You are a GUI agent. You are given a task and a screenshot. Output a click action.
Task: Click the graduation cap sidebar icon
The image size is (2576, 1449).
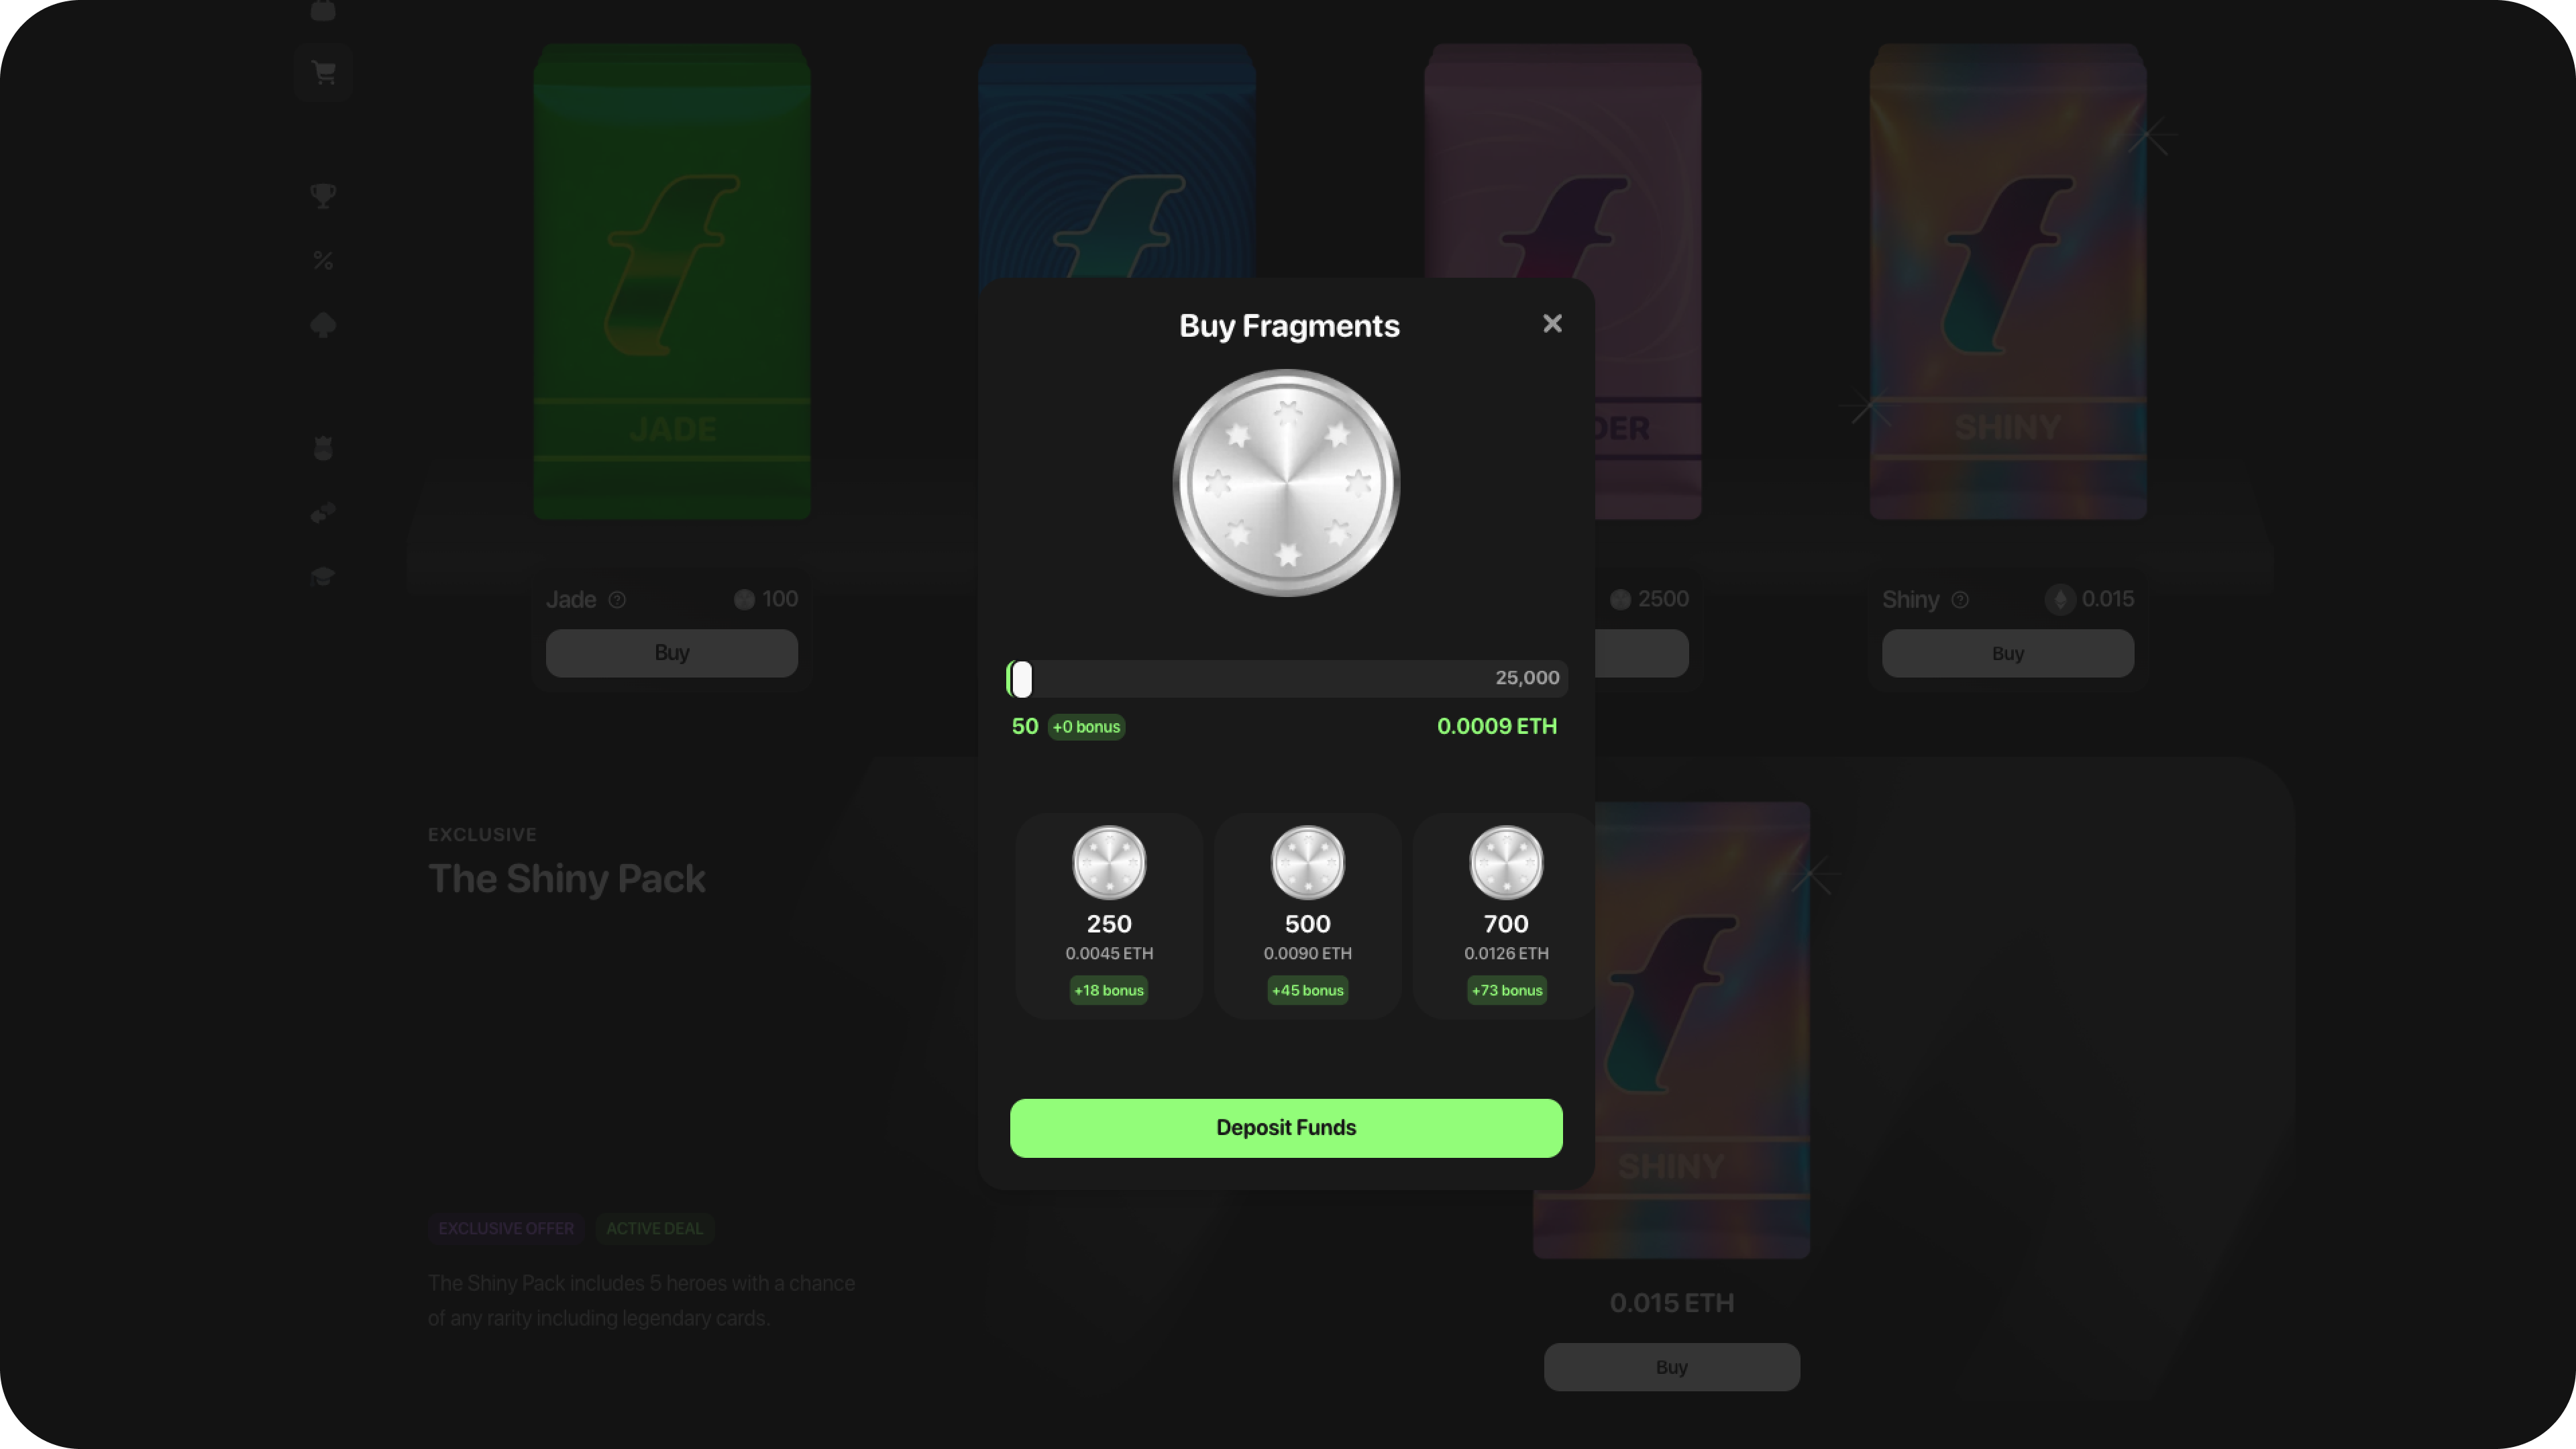pos(323,577)
